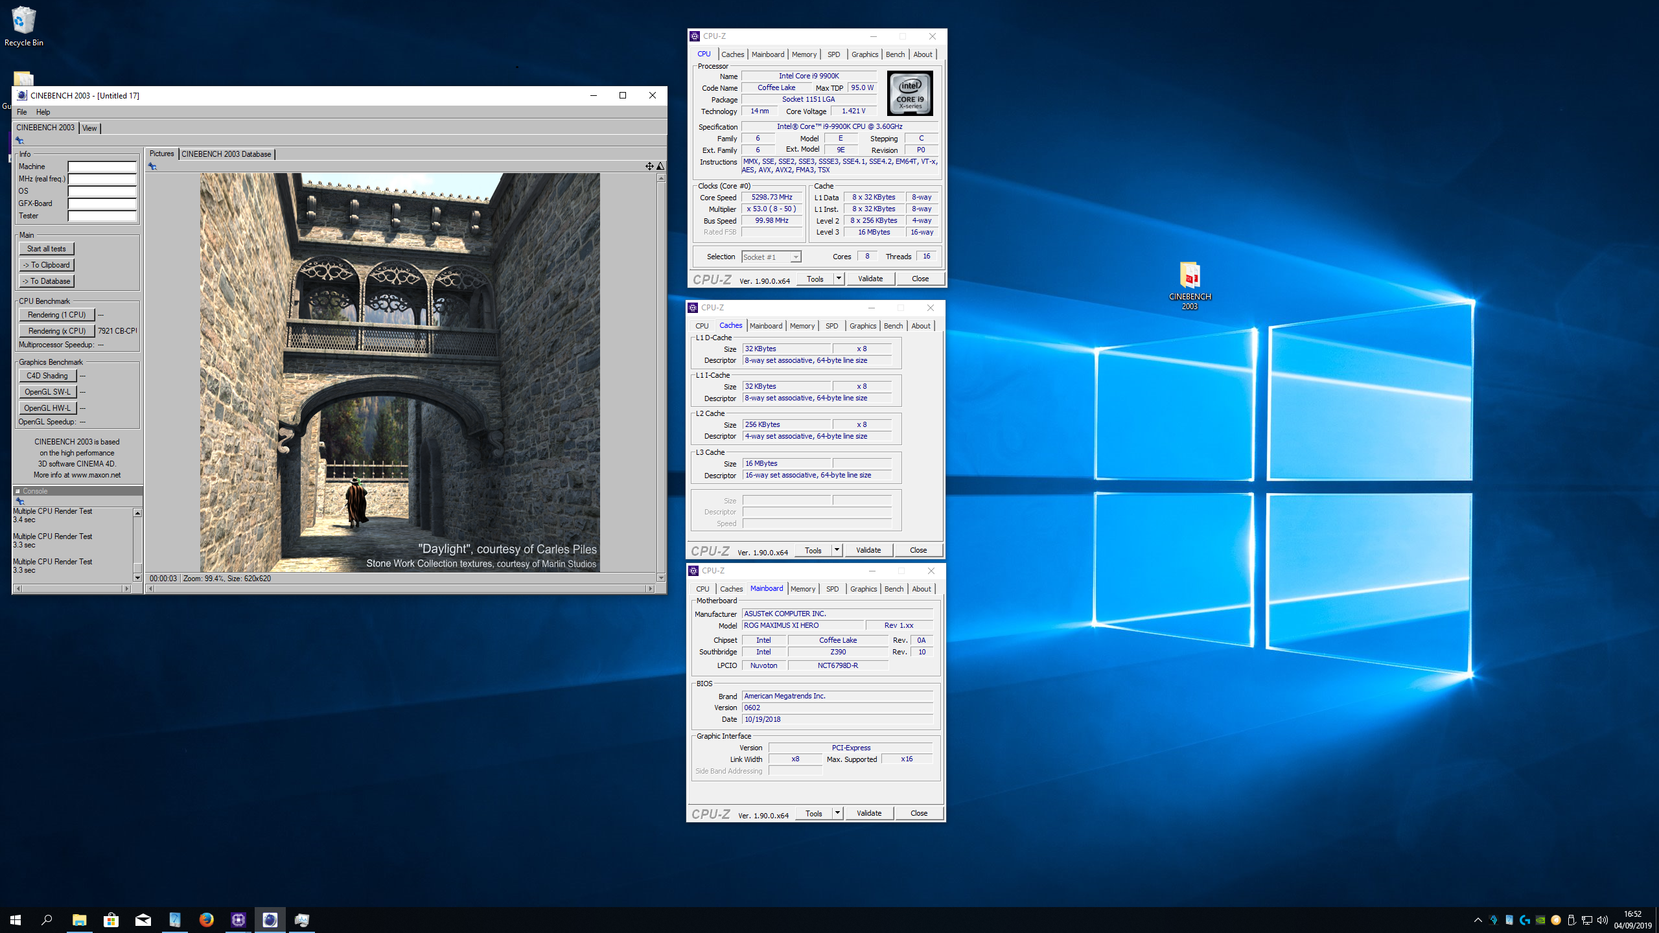This screenshot has width=1659, height=933.
Task: Open Bench tab in top CPU-Z window
Action: [x=895, y=54]
